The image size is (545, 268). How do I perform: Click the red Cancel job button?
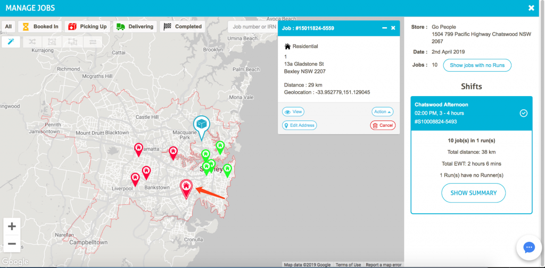[383, 125]
